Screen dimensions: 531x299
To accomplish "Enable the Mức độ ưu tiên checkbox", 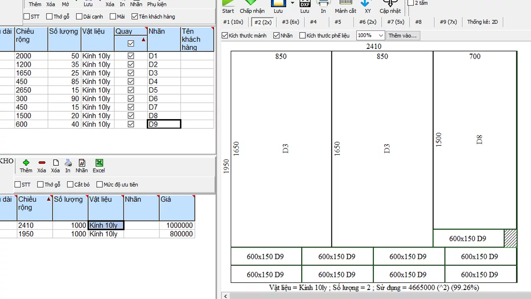I will 100,184.
